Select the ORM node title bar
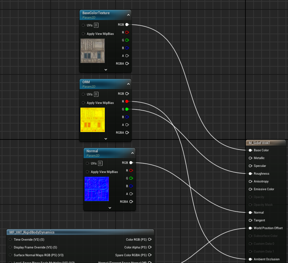 [105, 84]
